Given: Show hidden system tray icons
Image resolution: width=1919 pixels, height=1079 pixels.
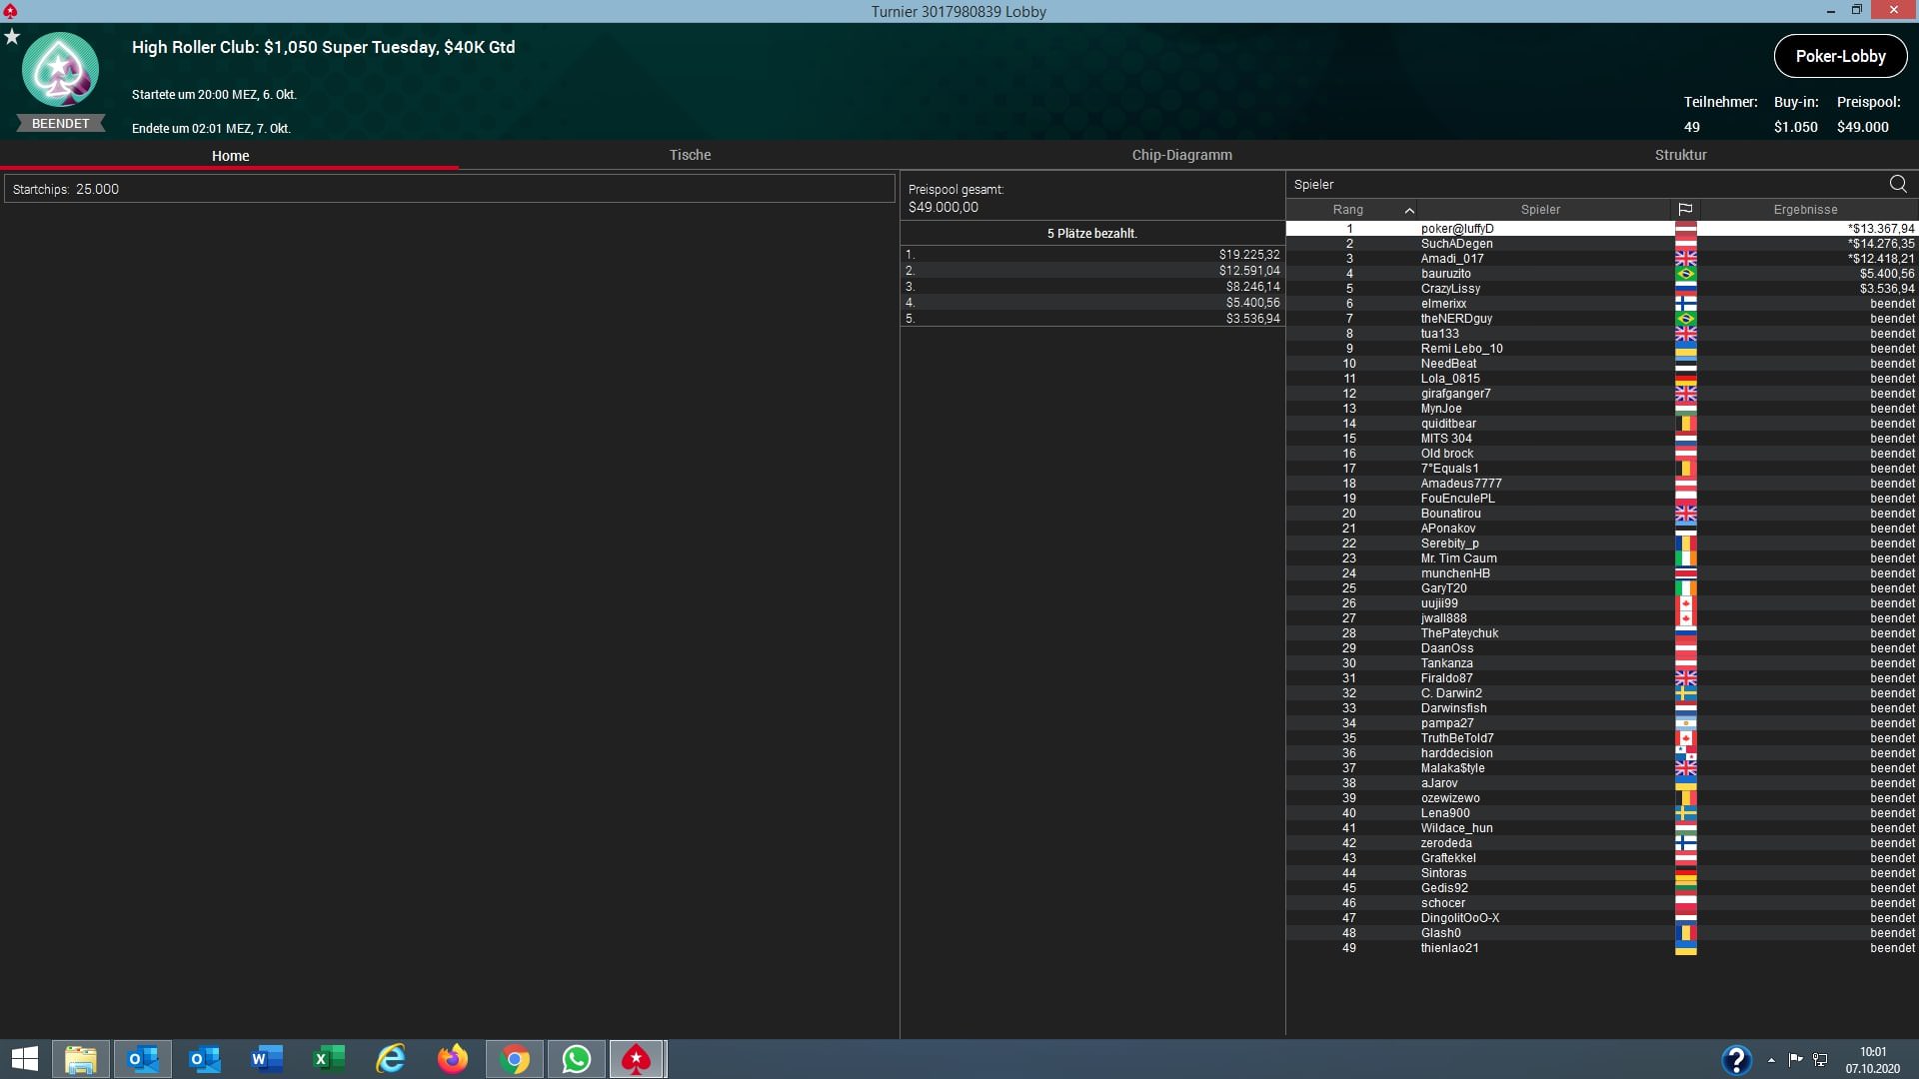Looking at the screenshot, I should tap(1771, 1060).
